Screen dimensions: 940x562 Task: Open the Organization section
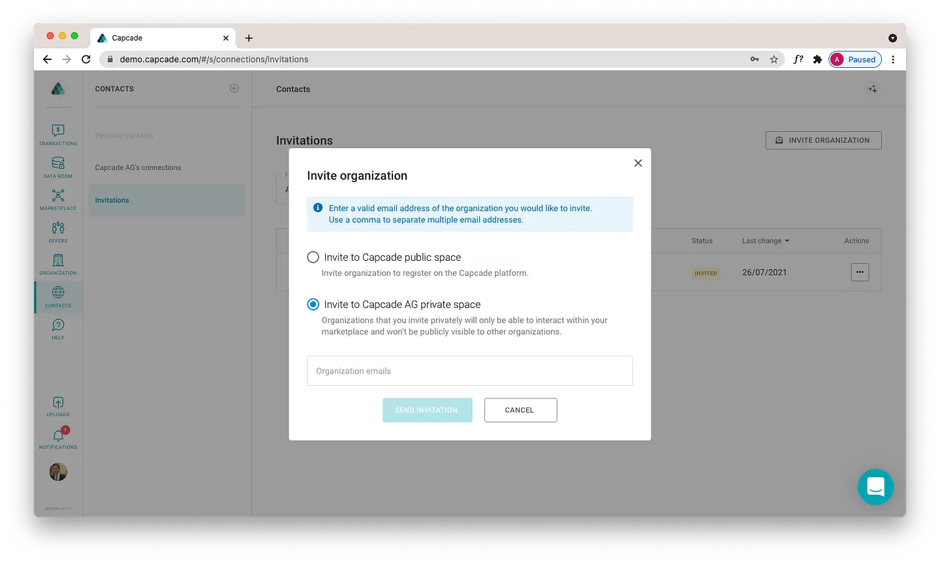pyautogui.click(x=58, y=265)
